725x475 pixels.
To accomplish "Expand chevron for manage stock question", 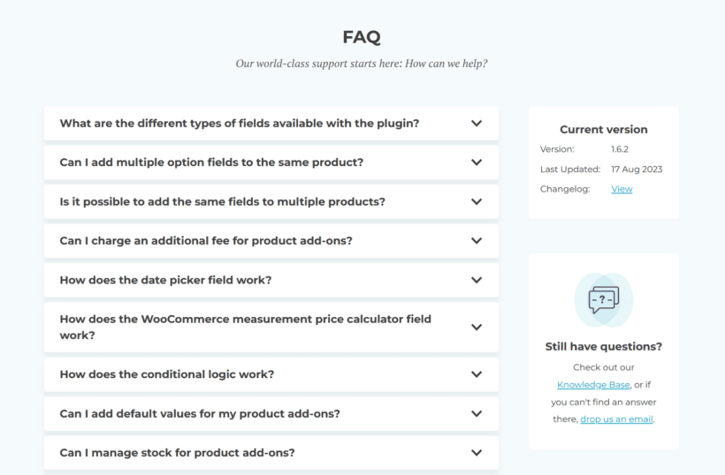I will pyautogui.click(x=477, y=452).
